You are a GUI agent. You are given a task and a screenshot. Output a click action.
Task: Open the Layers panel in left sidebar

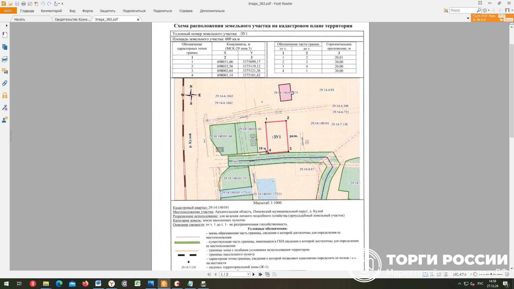(5, 59)
